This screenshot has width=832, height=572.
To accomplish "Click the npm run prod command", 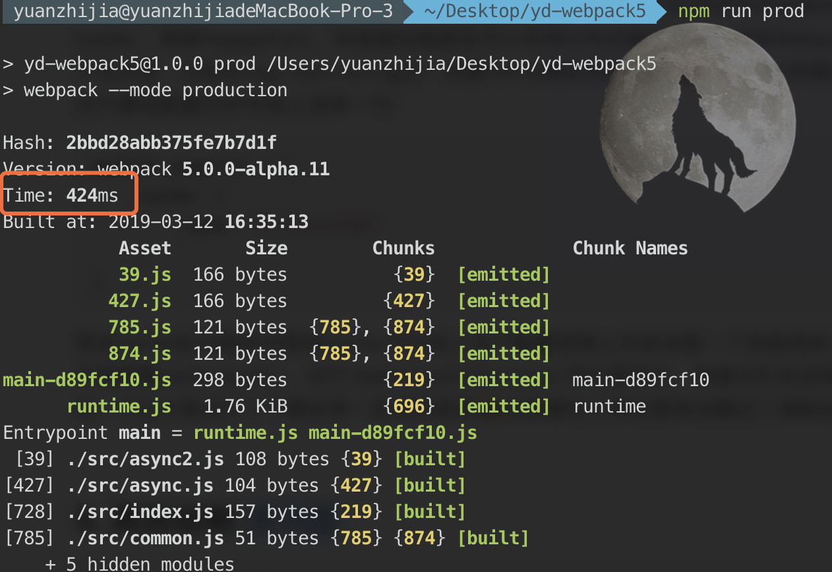I will click(741, 11).
